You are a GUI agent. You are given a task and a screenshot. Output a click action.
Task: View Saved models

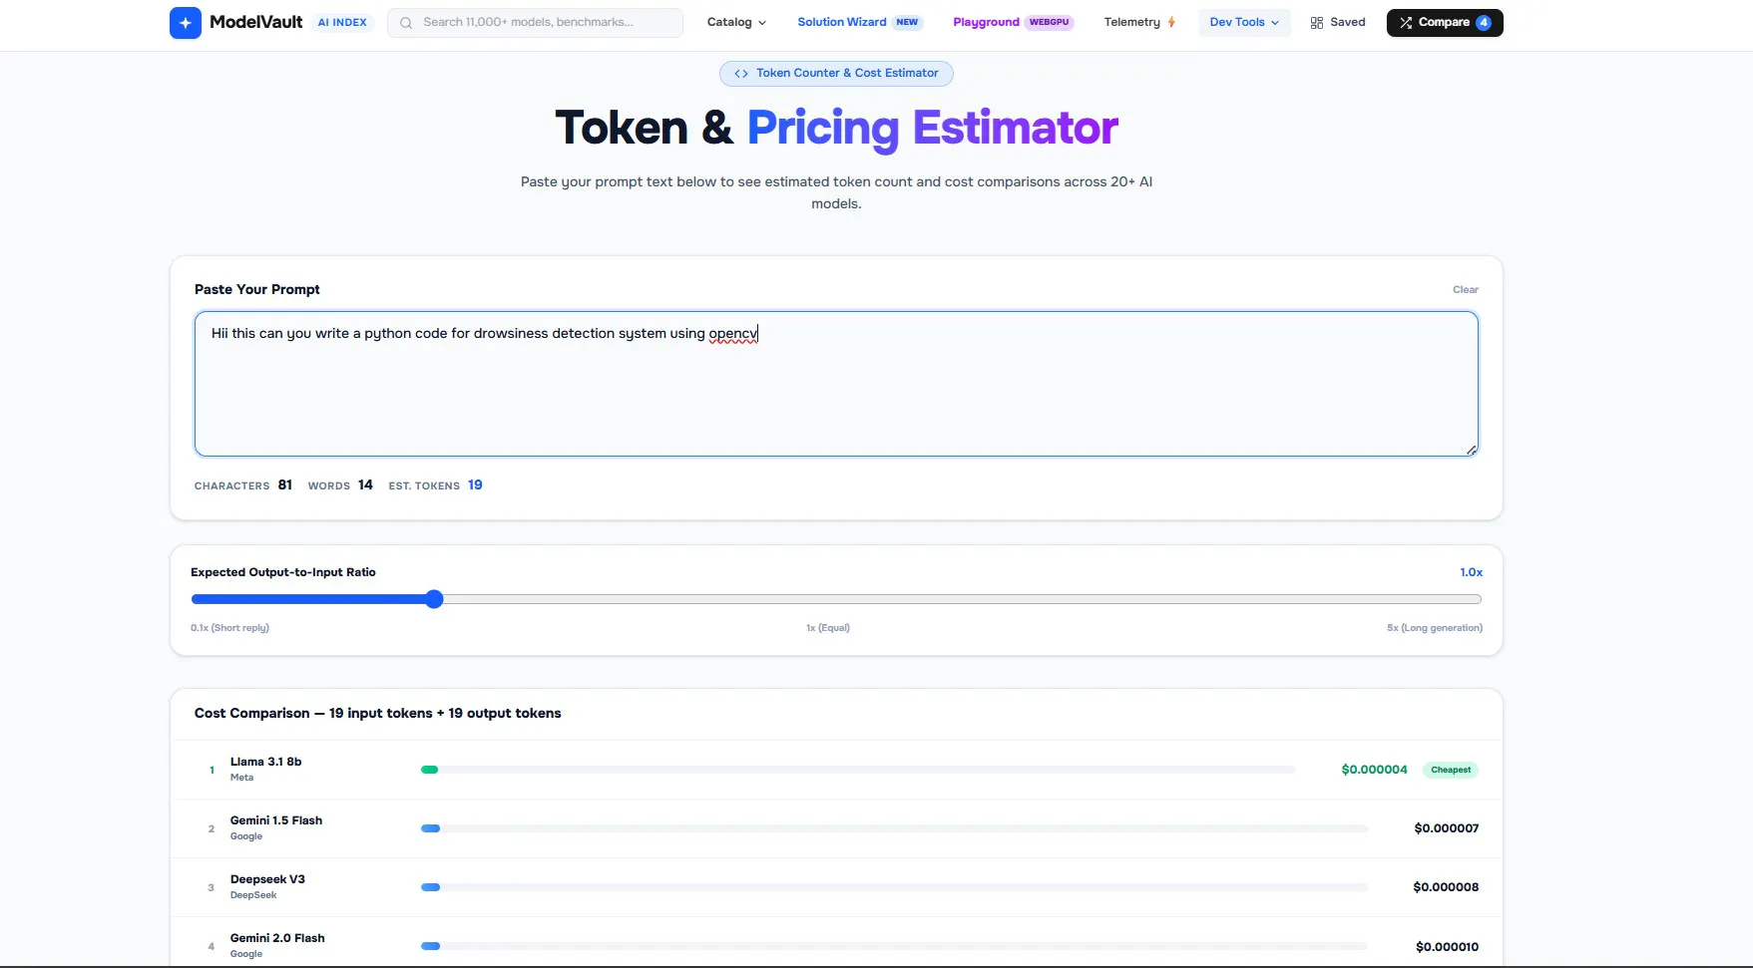point(1338,22)
